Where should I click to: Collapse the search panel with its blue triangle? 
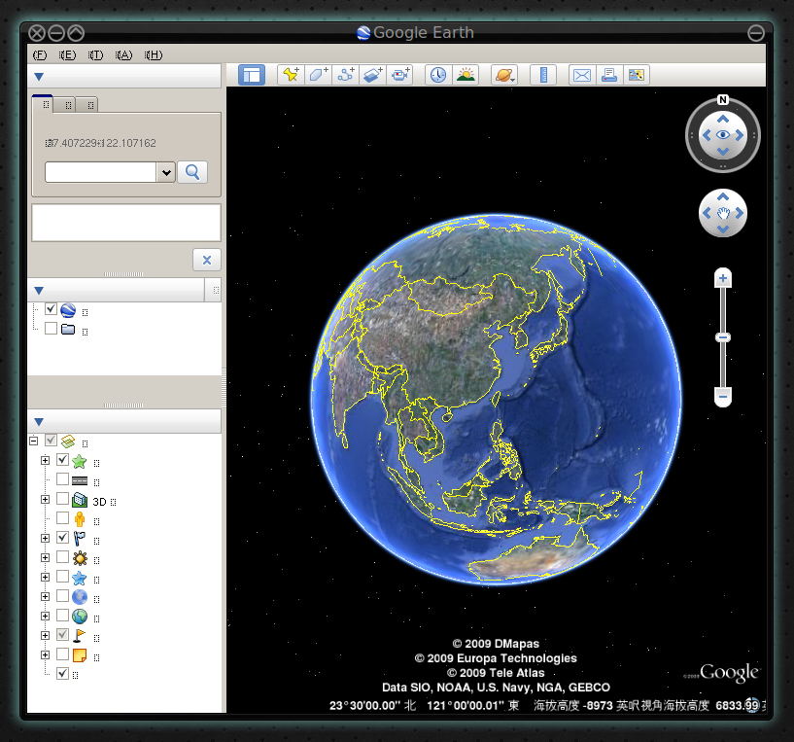point(39,77)
